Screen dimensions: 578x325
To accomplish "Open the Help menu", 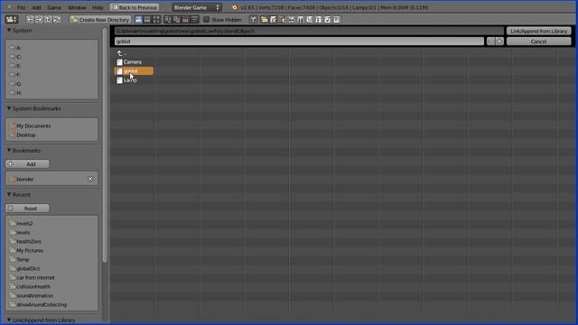I will [98, 7].
